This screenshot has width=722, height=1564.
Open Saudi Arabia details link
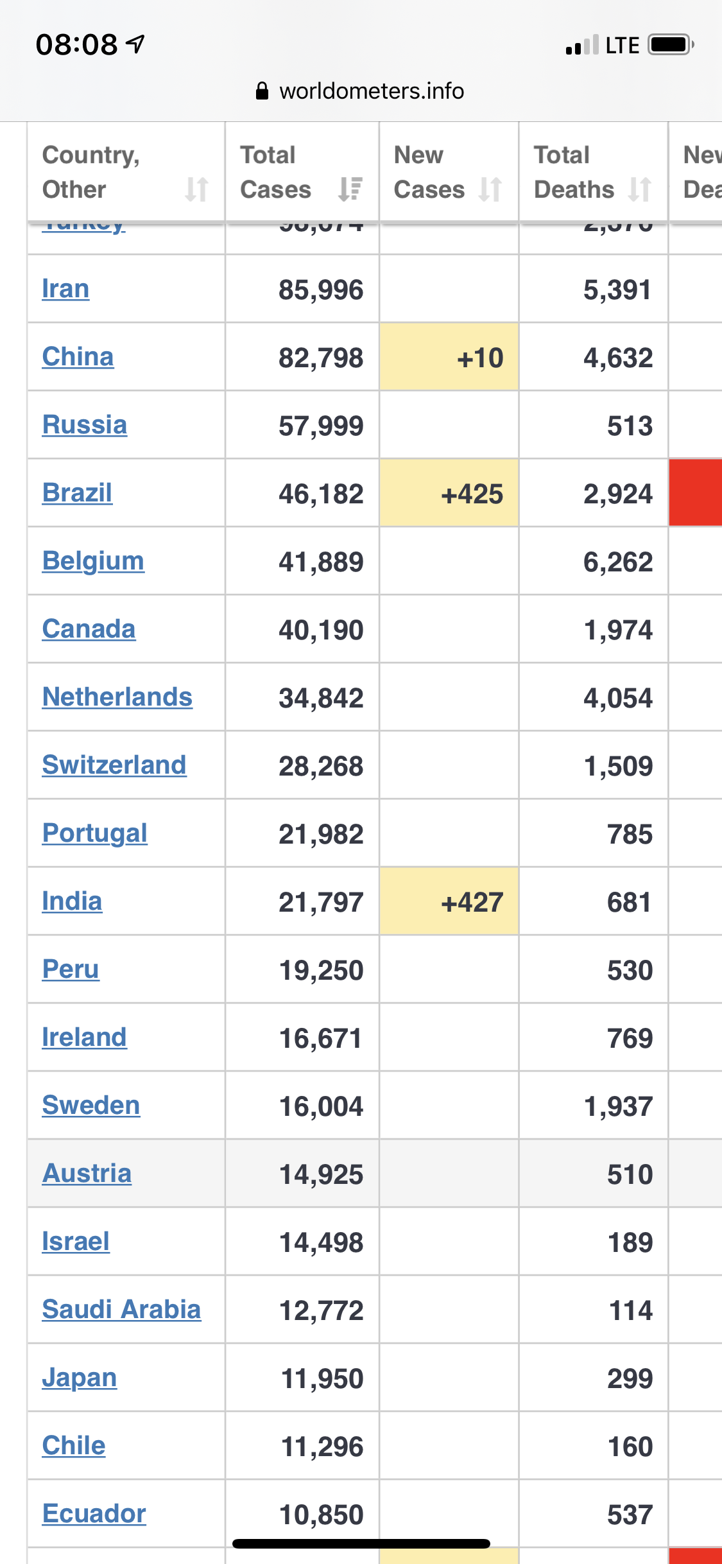(x=121, y=1309)
